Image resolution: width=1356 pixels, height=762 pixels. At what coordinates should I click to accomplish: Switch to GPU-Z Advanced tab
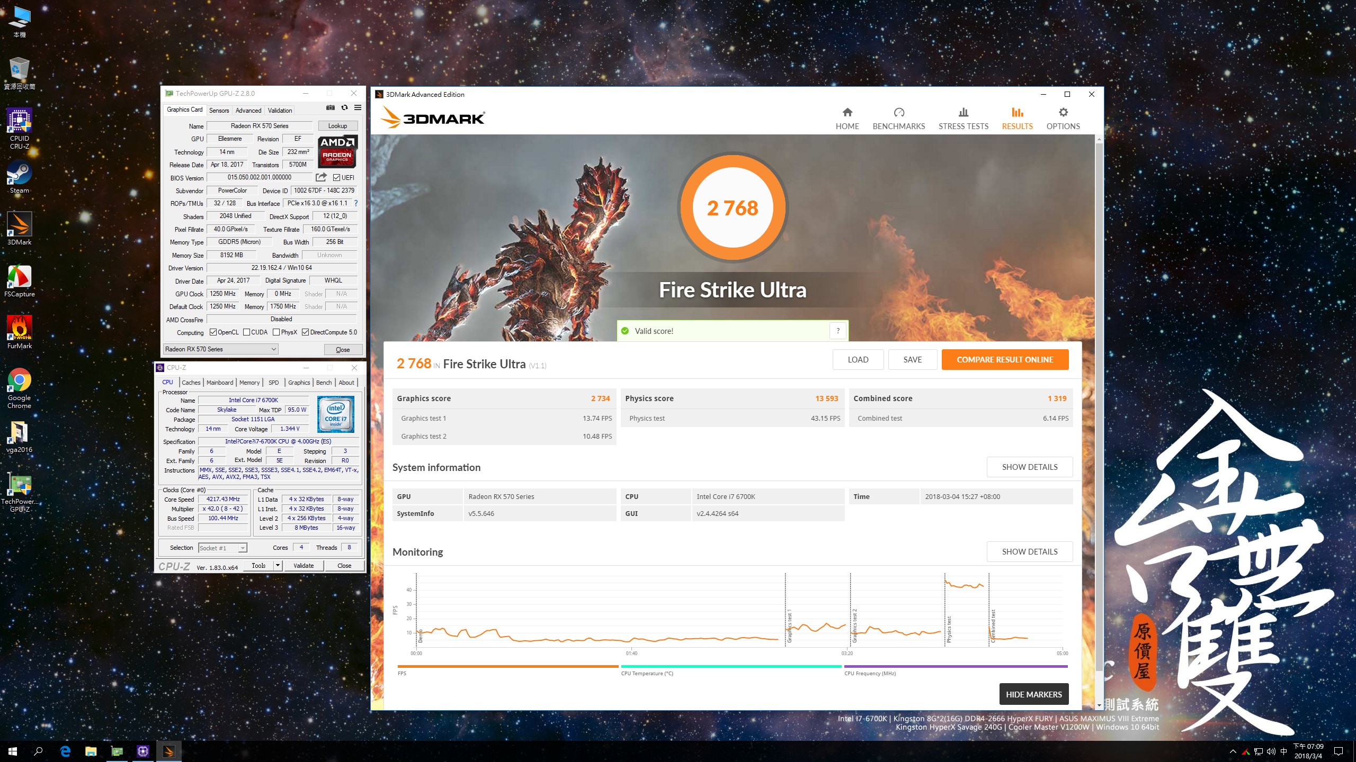point(248,111)
